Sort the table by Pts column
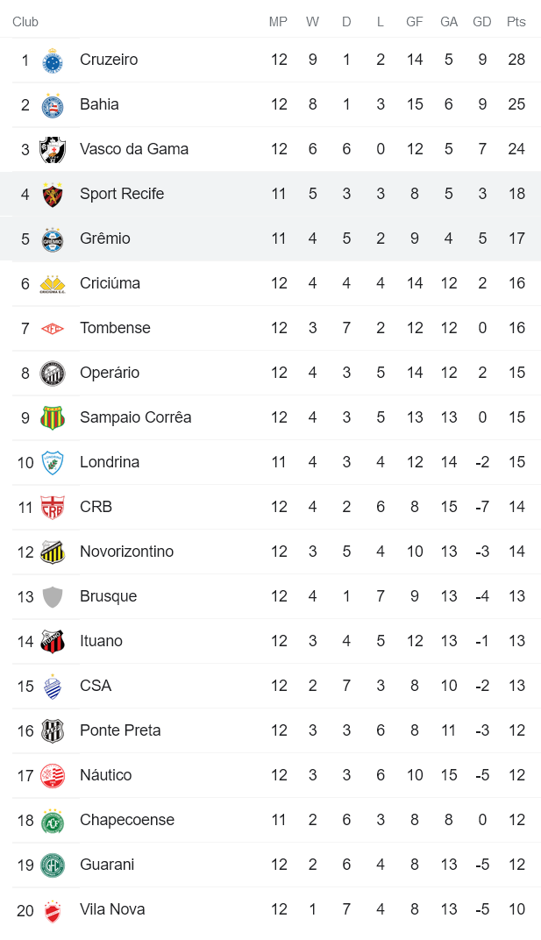The width and height of the screenshot is (541, 940). pos(516,22)
